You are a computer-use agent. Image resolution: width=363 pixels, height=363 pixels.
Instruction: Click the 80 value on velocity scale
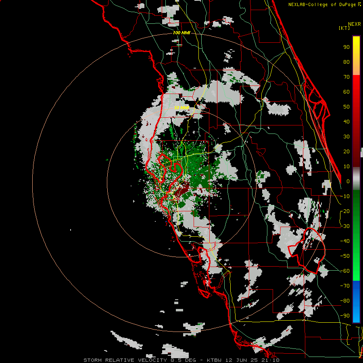point(346,62)
